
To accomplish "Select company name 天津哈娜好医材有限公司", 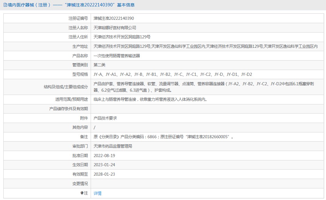I will point(115,28).
